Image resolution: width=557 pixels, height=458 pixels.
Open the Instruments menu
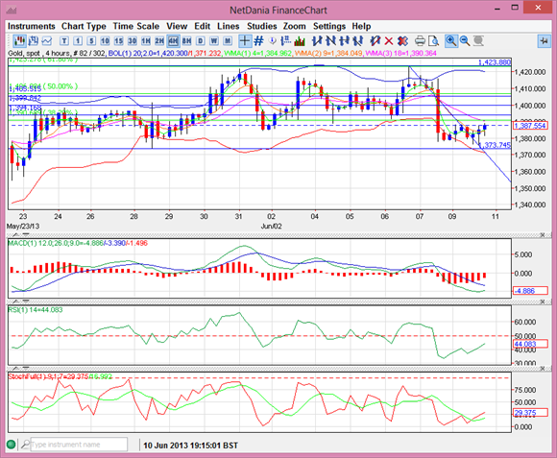[x=32, y=26]
